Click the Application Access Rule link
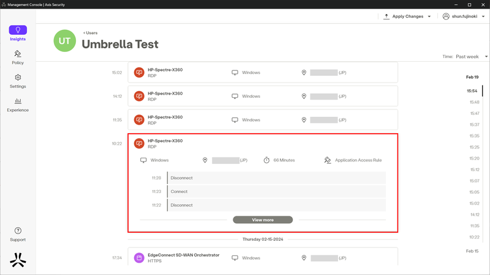This screenshot has height=275, width=490. click(x=358, y=160)
